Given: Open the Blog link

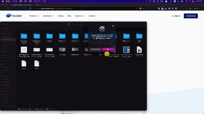Looking at the screenshot, I should (x=69, y=16).
